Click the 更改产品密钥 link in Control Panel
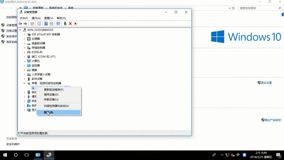The width and height of the screenshot is (284, 160). [273, 120]
